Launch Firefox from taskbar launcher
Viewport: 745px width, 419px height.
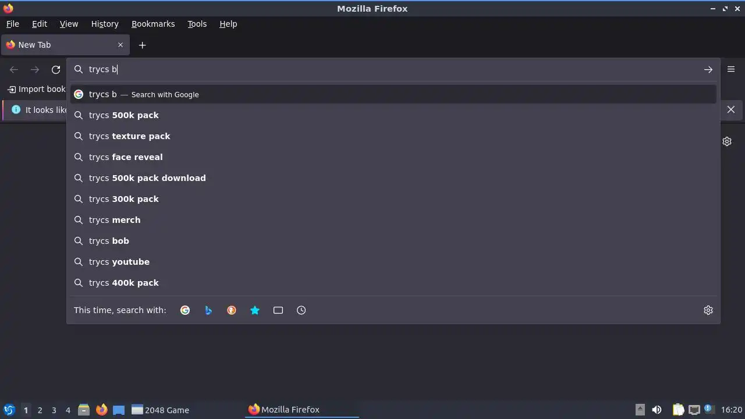[x=101, y=410]
